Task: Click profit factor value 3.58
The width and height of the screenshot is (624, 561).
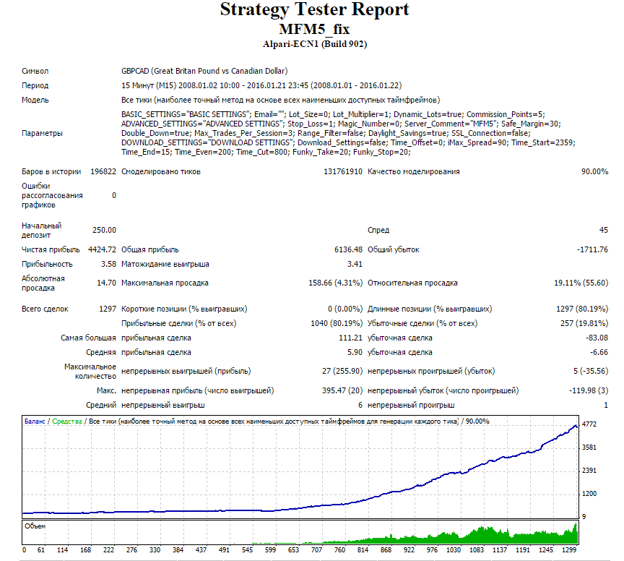Action: [108, 264]
